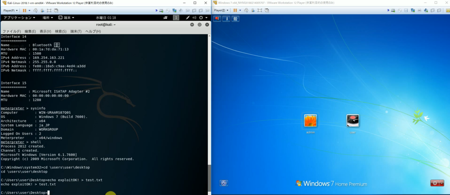Open 編集(E) menu in terminal
The height and width of the screenshot is (195, 450).
point(30,31)
